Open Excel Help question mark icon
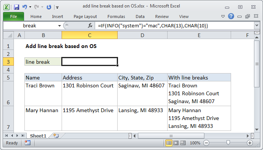 pos(231,16)
